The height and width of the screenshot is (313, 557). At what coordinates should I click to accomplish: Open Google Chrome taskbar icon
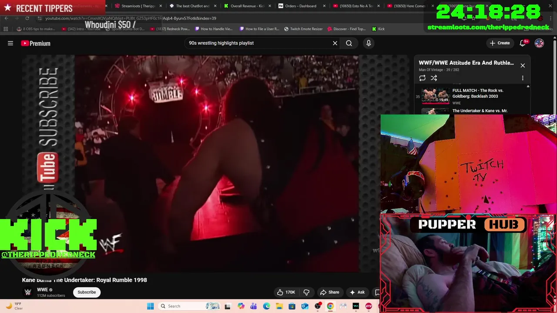[x=330, y=306]
